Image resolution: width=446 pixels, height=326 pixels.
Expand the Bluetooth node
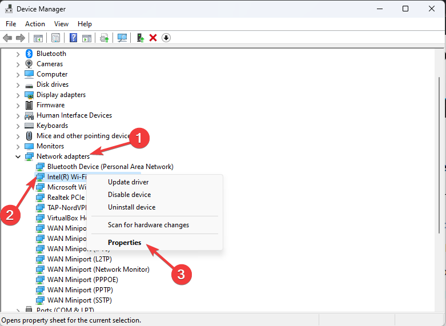(x=18, y=54)
